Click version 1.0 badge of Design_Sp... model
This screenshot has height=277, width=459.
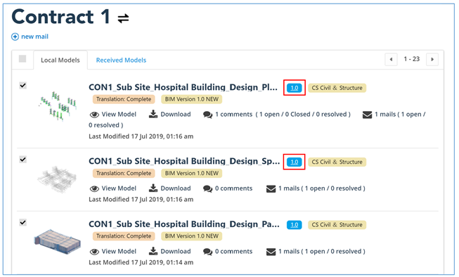(x=295, y=162)
